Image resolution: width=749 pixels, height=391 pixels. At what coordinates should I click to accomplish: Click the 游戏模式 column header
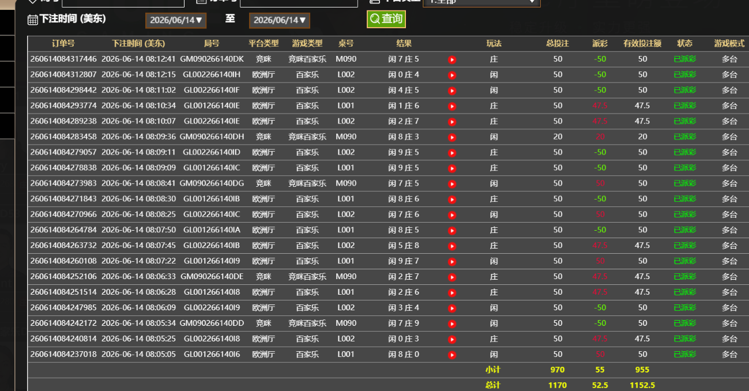click(729, 44)
